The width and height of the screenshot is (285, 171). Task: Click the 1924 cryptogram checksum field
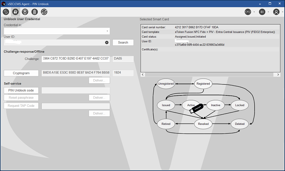pyautogui.click(x=123, y=73)
